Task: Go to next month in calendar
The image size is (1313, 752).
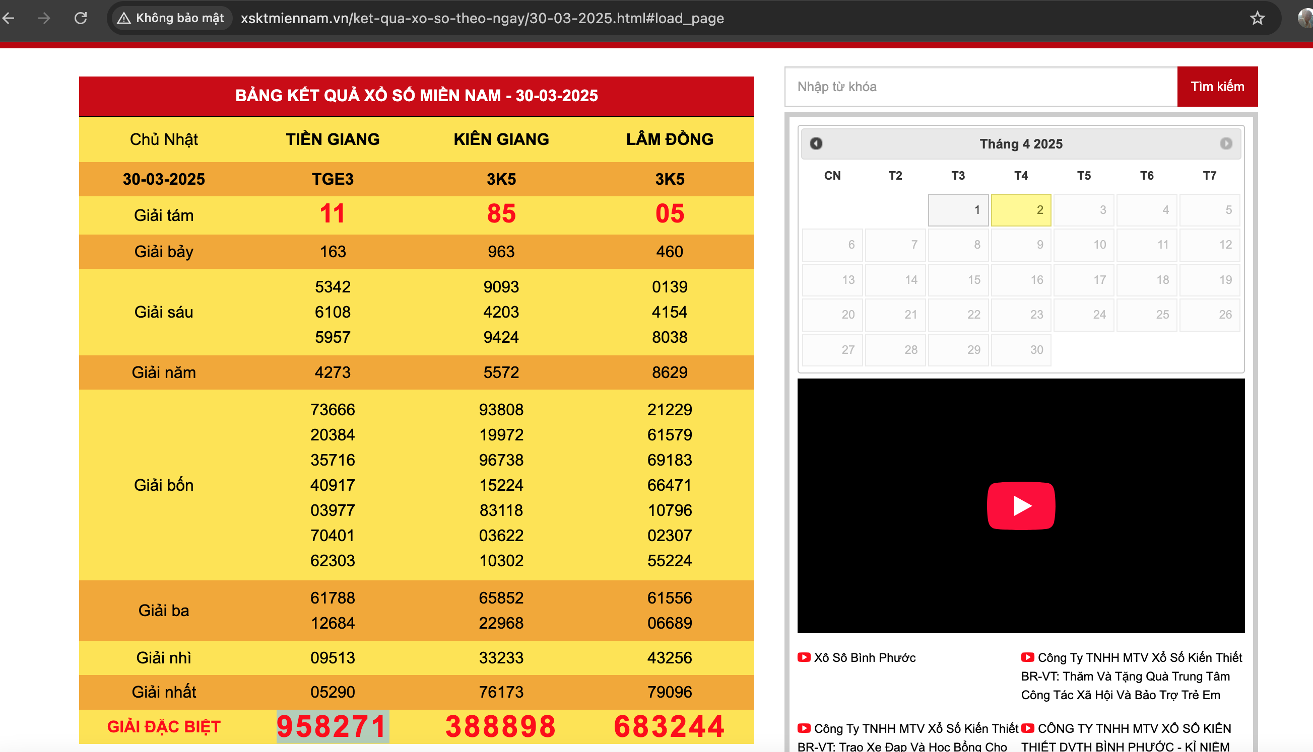Action: pyautogui.click(x=1226, y=143)
